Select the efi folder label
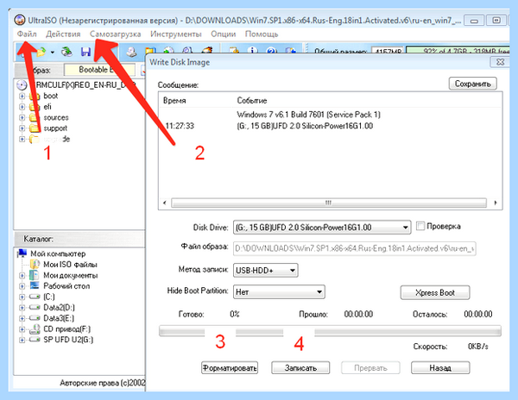This screenshot has height=400, width=518. (47, 107)
